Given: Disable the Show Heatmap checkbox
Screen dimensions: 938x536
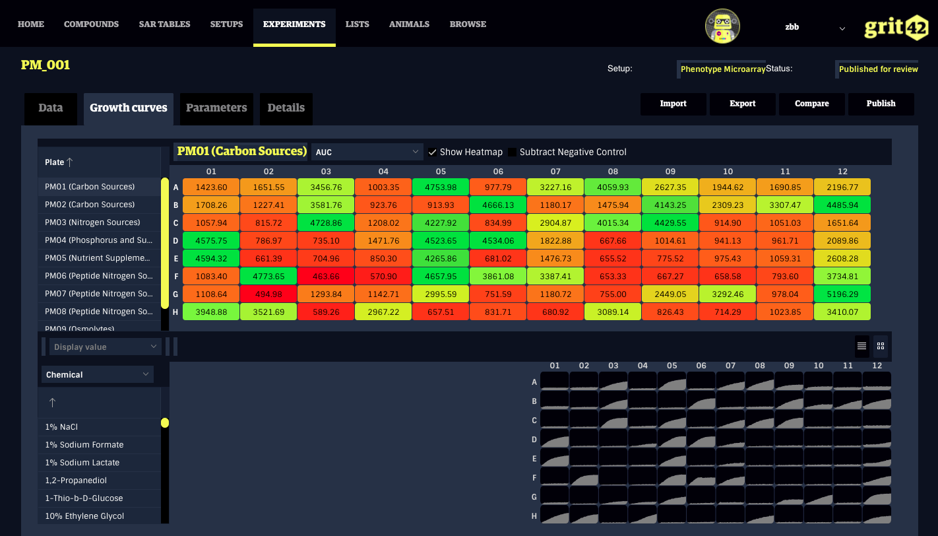Looking at the screenshot, I should point(433,152).
